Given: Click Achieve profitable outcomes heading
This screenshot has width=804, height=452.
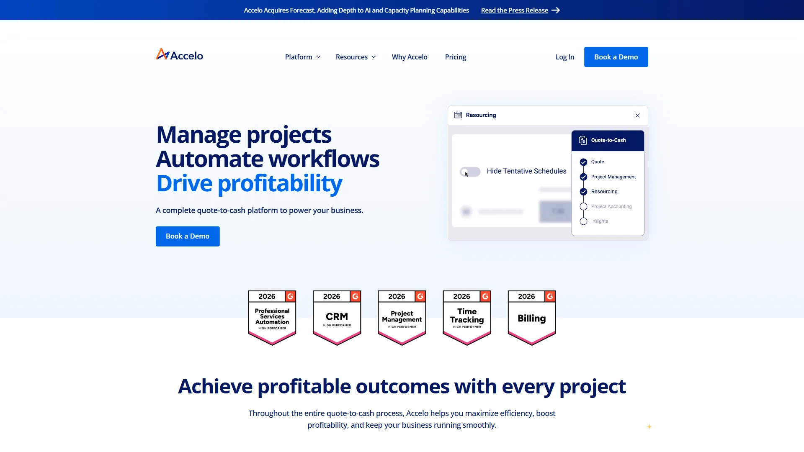Looking at the screenshot, I should pos(402,387).
